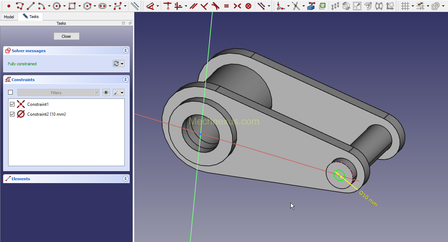The width and height of the screenshot is (448, 242).
Task: Select the Create Polyline tool
Action: pyautogui.click(x=20, y=6)
